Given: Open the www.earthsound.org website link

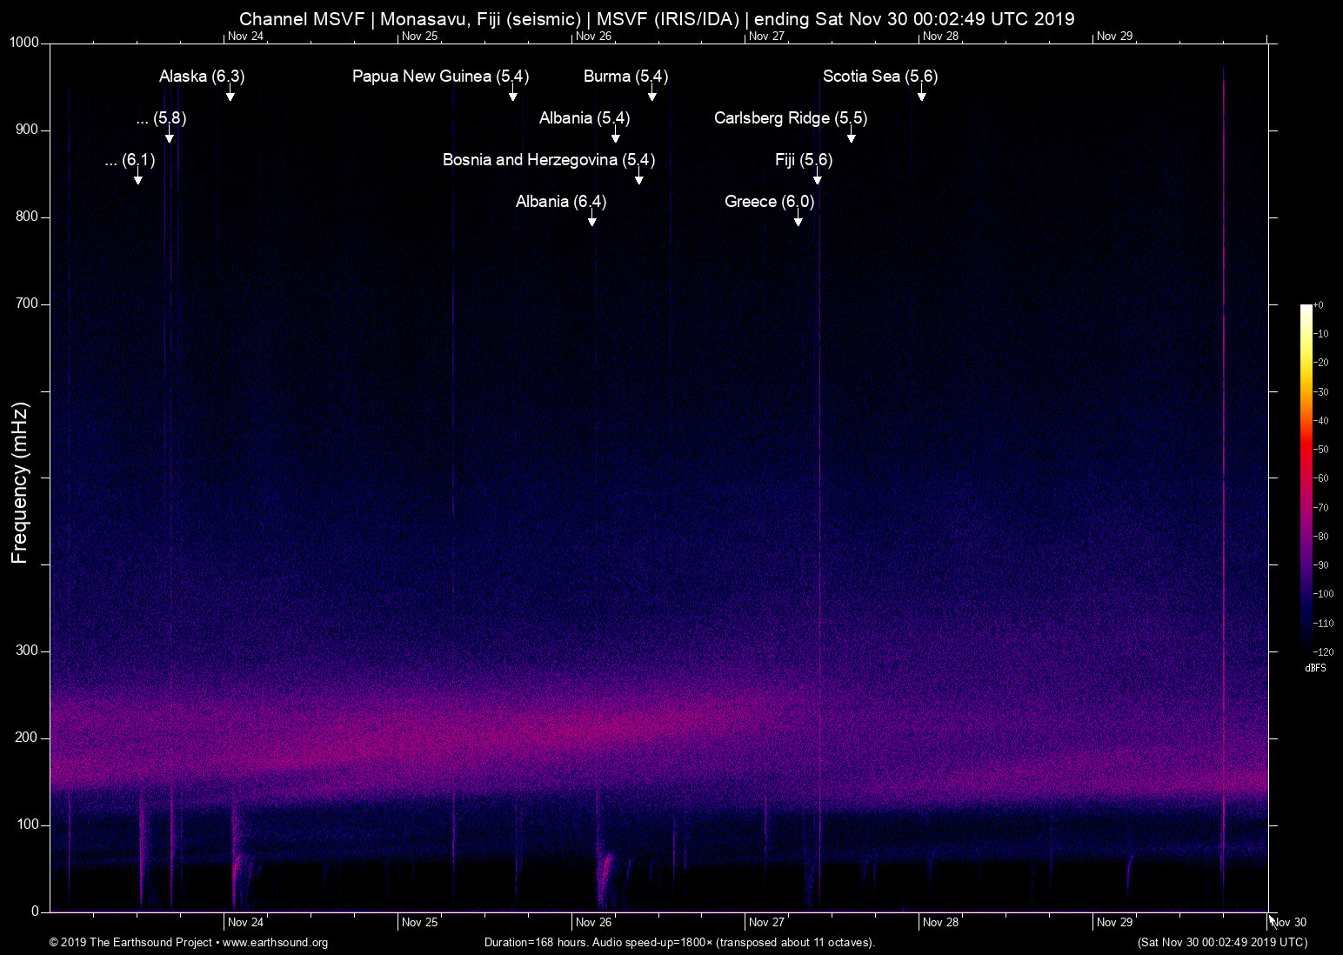Looking at the screenshot, I should [275, 943].
